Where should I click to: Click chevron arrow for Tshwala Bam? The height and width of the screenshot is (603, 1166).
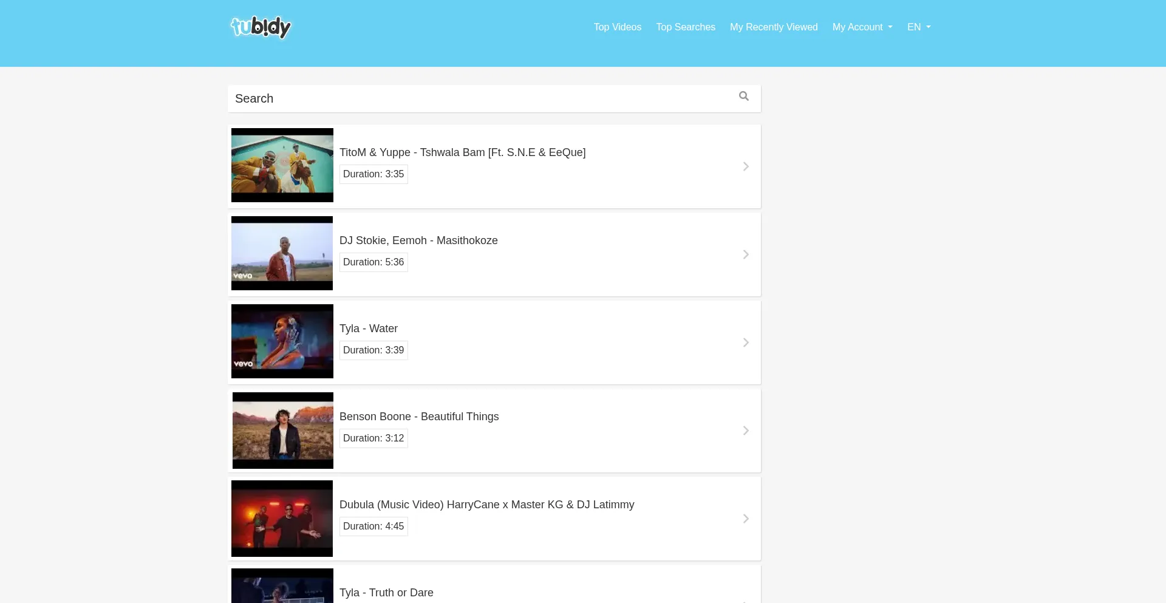click(745, 166)
